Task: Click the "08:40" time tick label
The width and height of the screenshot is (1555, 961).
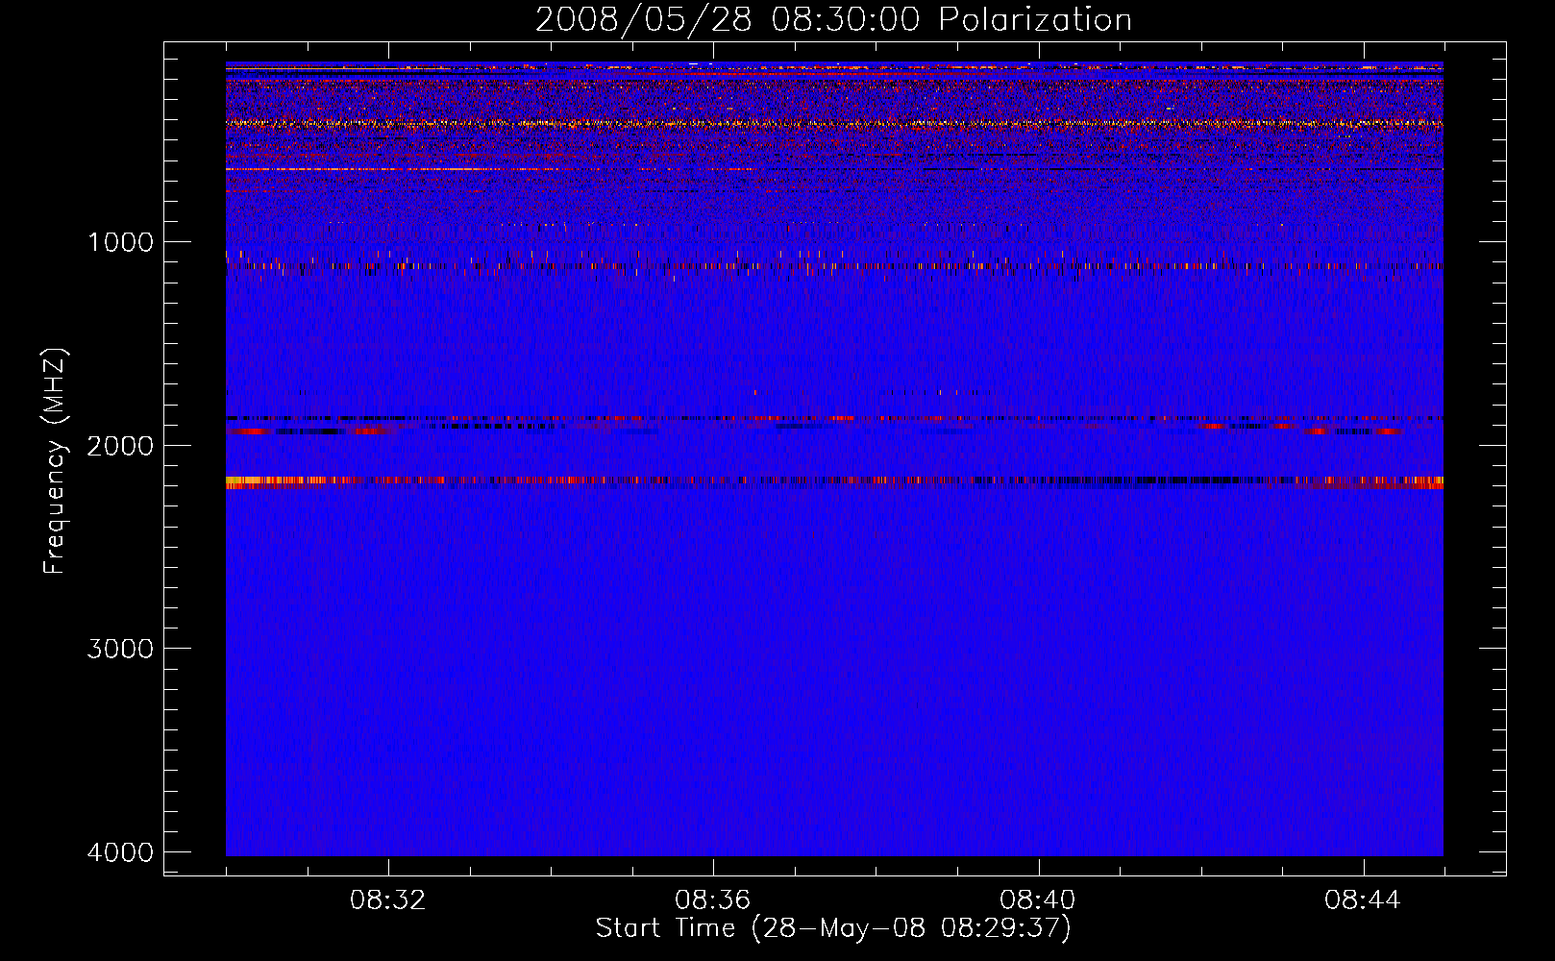Action: [1038, 900]
